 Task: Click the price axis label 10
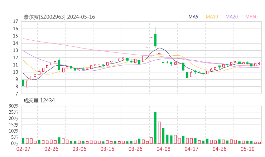click(x=15, y=72)
